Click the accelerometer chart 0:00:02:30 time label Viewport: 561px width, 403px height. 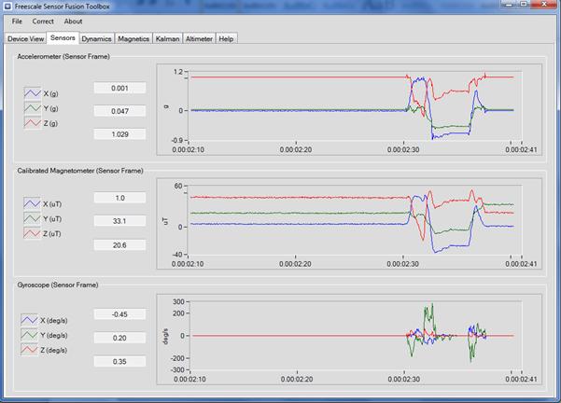click(x=403, y=149)
